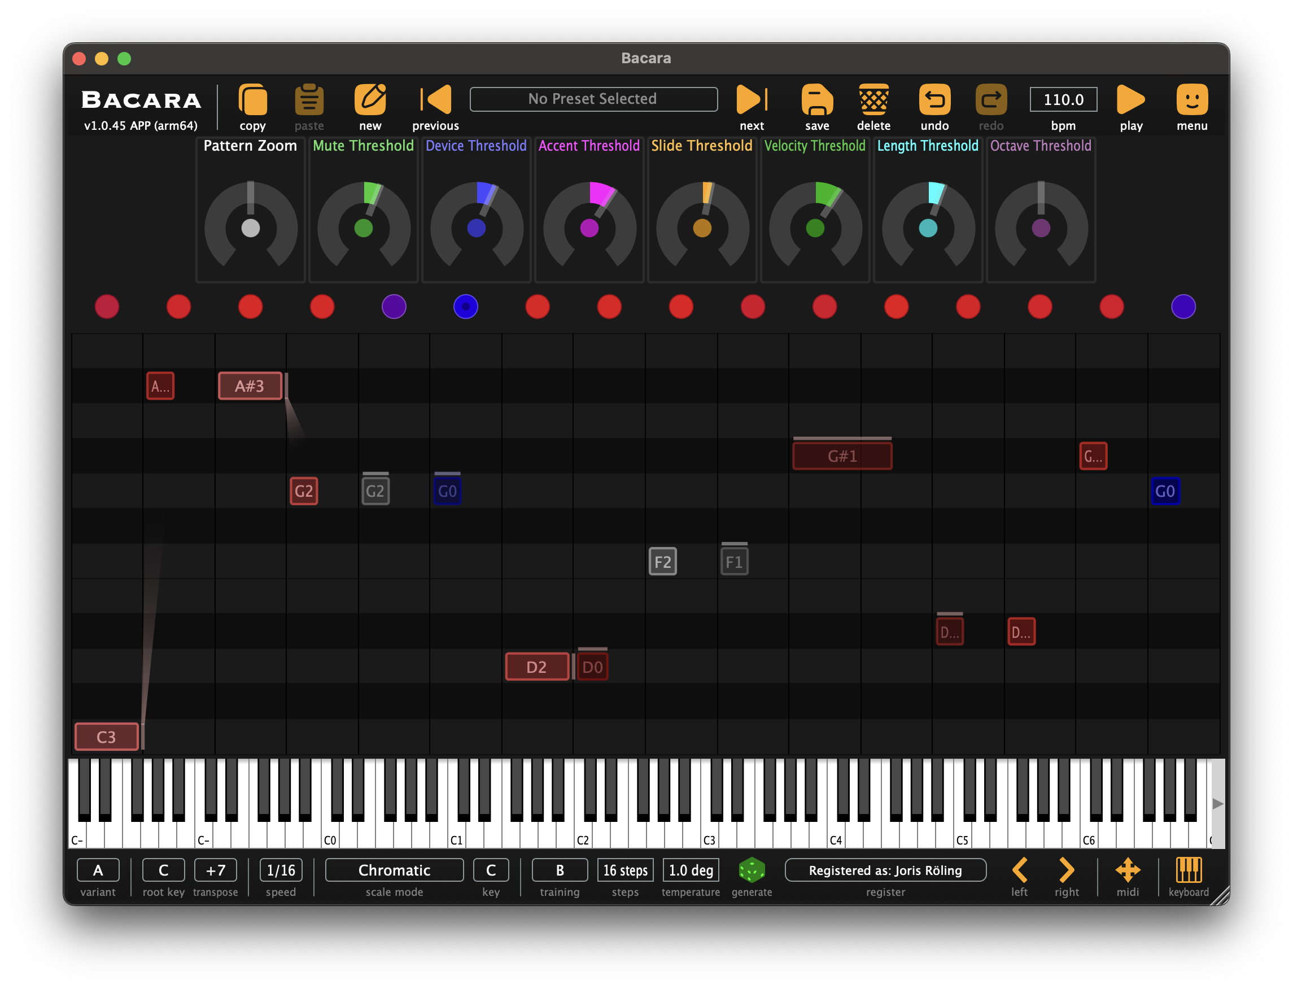Click the 110.0 bpm field
This screenshot has height=989, width=1293.
[1063, 99]
